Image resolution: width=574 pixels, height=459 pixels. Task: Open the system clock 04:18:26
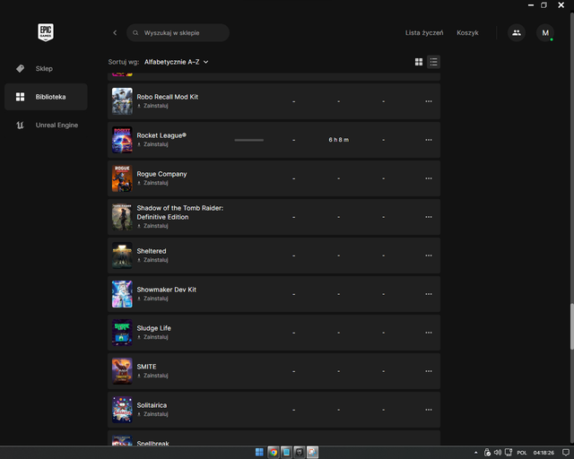[544, 453]
